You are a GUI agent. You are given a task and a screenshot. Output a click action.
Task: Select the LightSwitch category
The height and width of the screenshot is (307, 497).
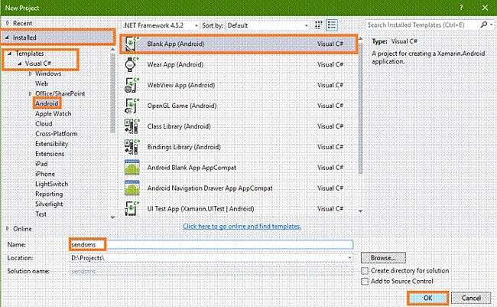51,184
